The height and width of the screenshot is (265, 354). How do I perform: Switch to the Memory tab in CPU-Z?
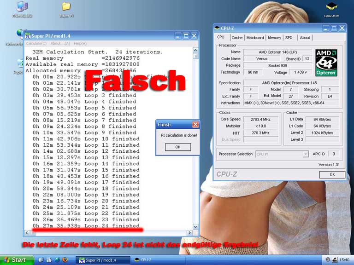274,38
